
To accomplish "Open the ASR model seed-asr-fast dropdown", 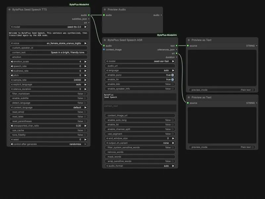I will tap(140, 61).
